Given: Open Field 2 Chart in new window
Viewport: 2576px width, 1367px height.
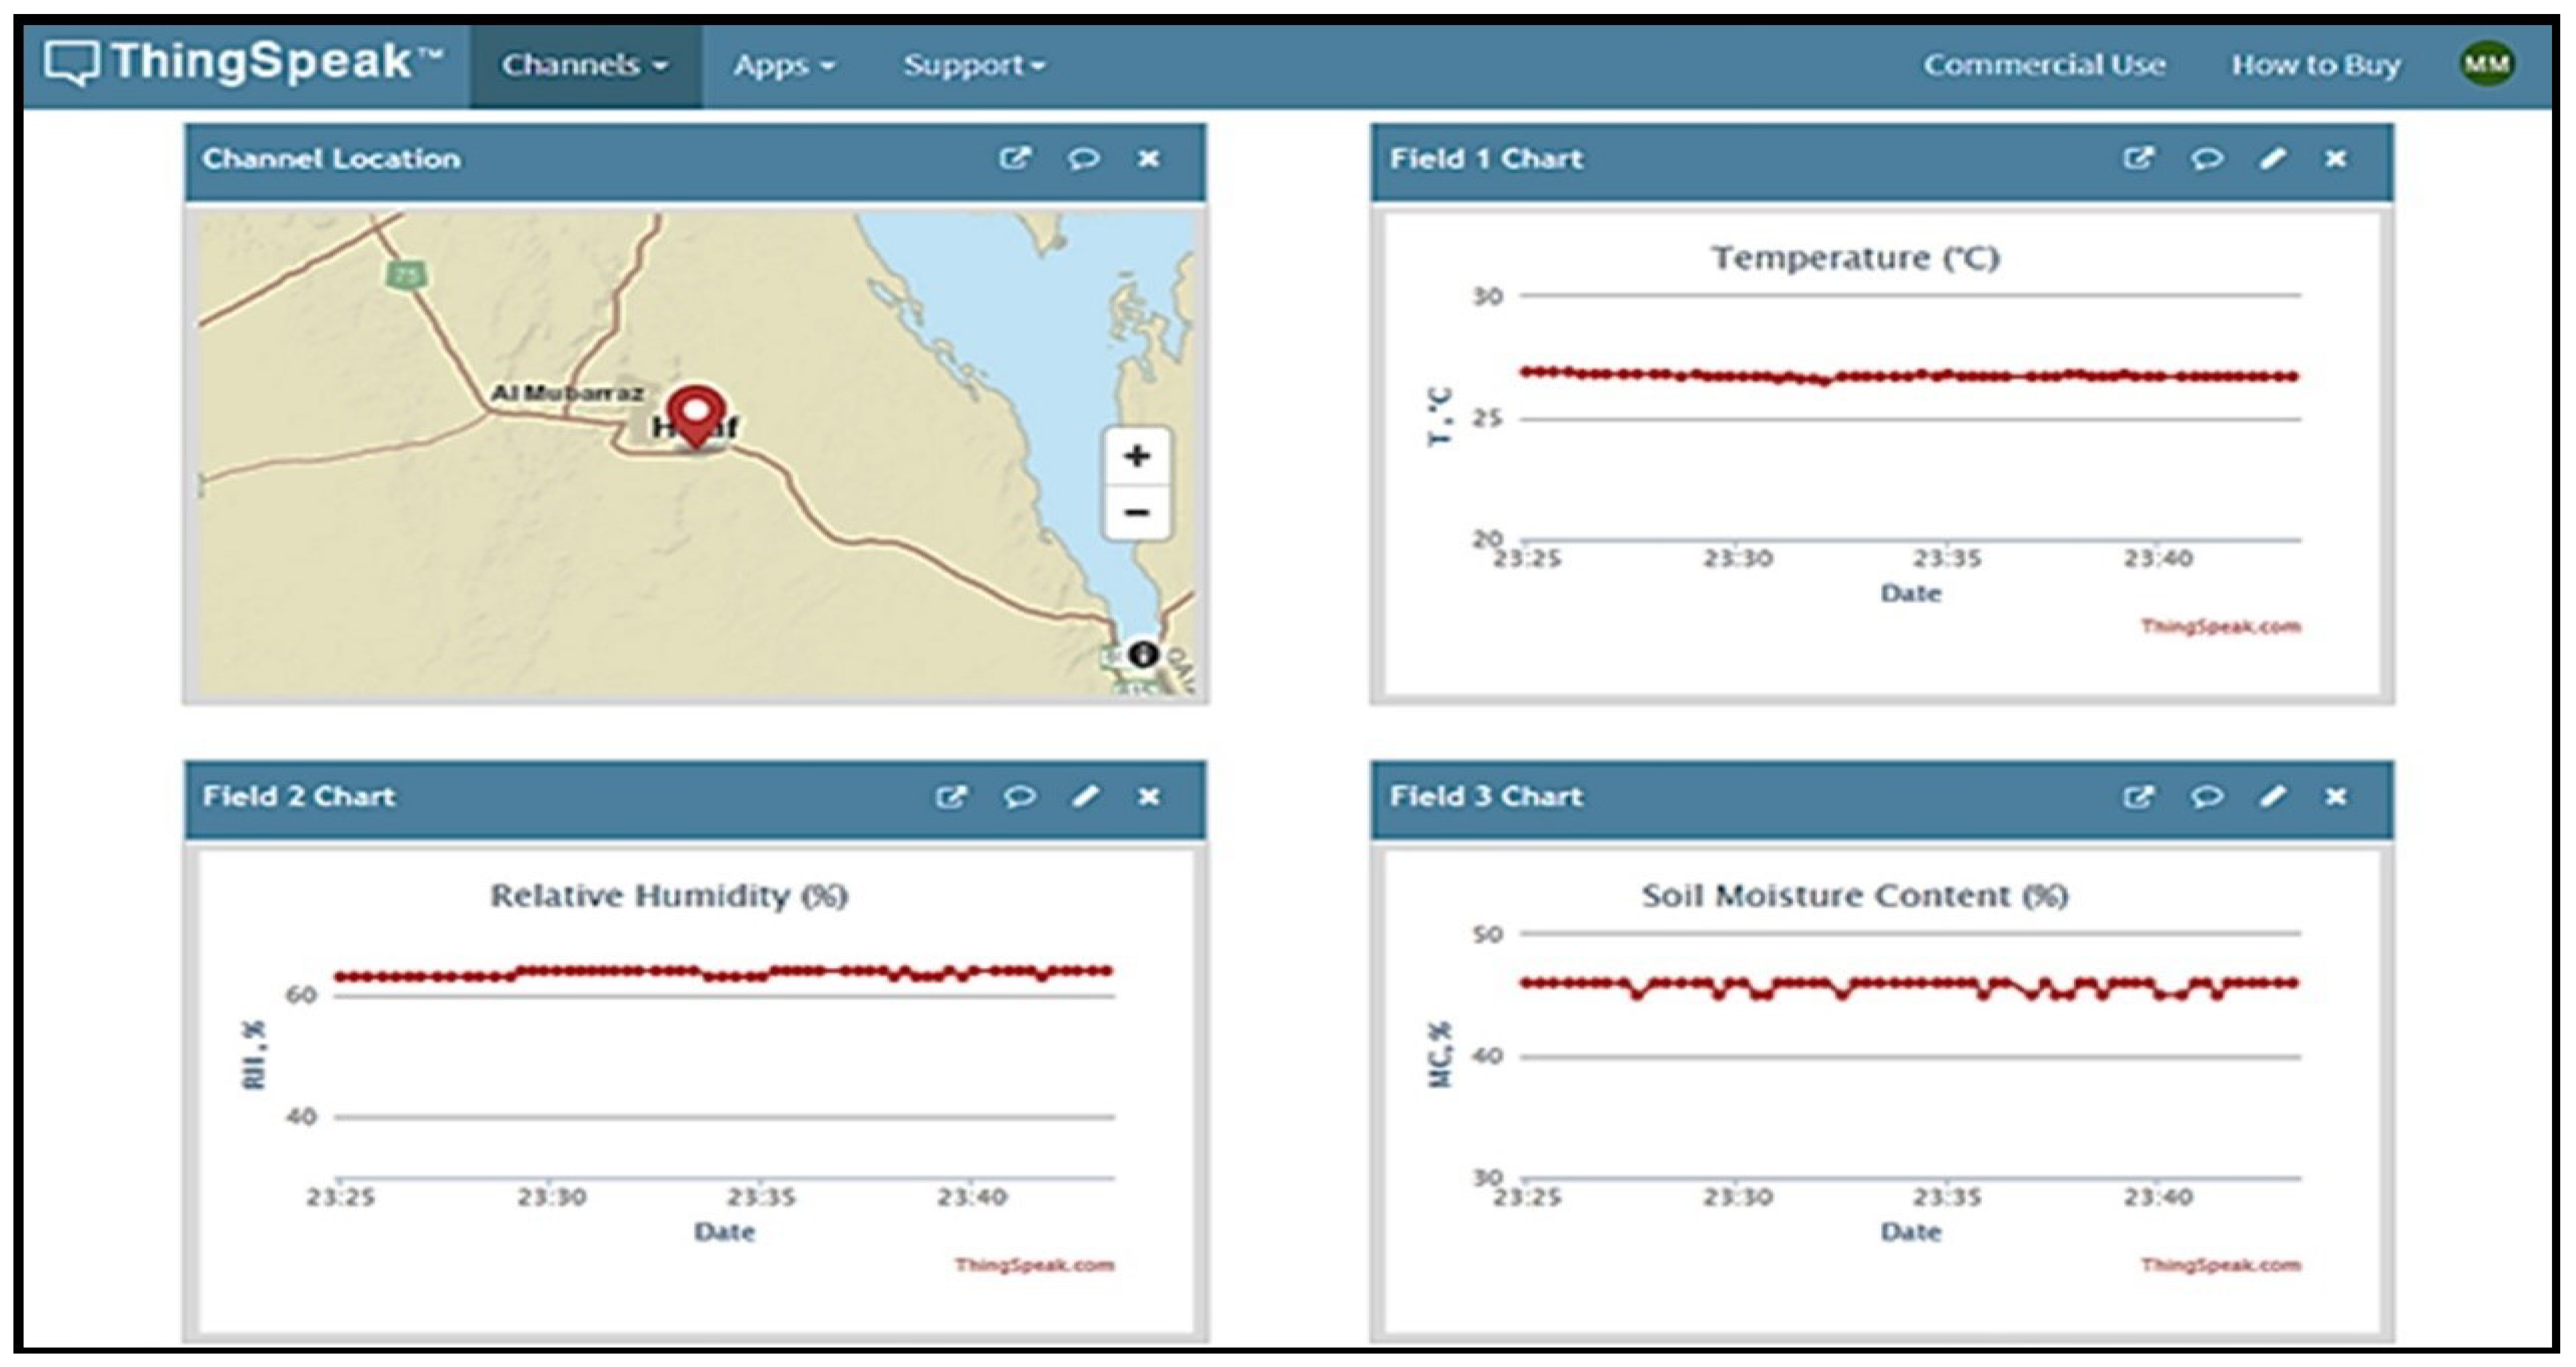Looking at the screenshot, I should pyautogui.click(x=951, y=797).
